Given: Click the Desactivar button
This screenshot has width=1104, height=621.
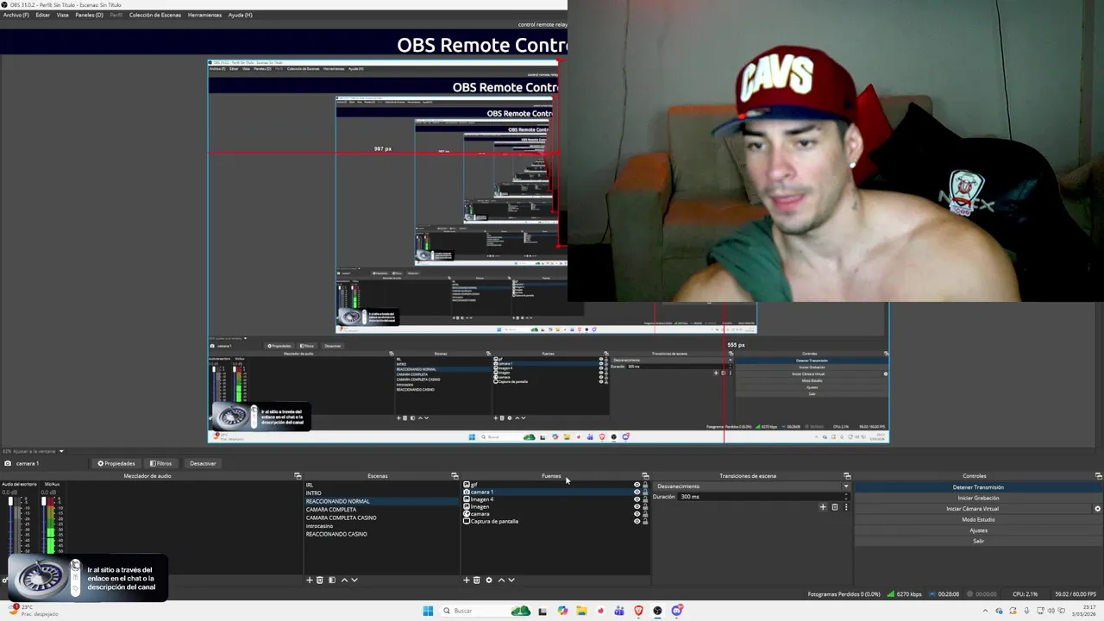Looking at the screenshot, I should point(203,463).
